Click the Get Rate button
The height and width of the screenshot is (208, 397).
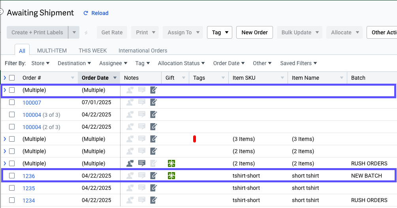click(112, 32)
